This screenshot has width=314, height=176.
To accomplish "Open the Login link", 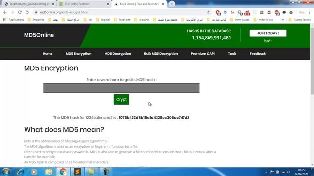I will tap(267, 40).
